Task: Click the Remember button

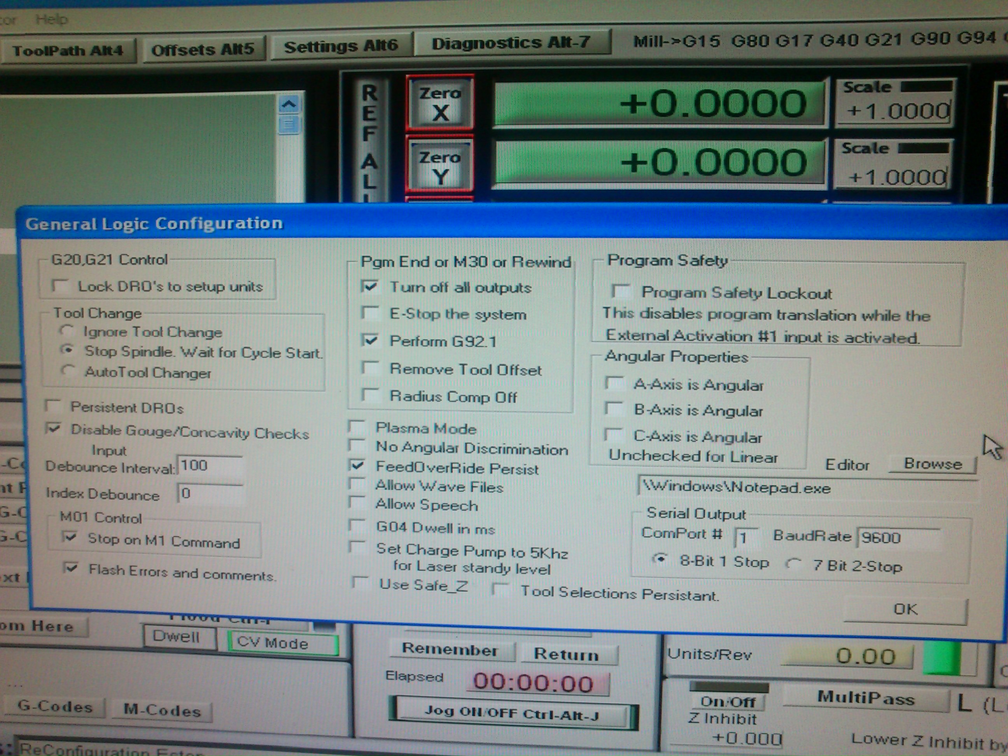Action: pyautogui.click(x=451, y=650)
